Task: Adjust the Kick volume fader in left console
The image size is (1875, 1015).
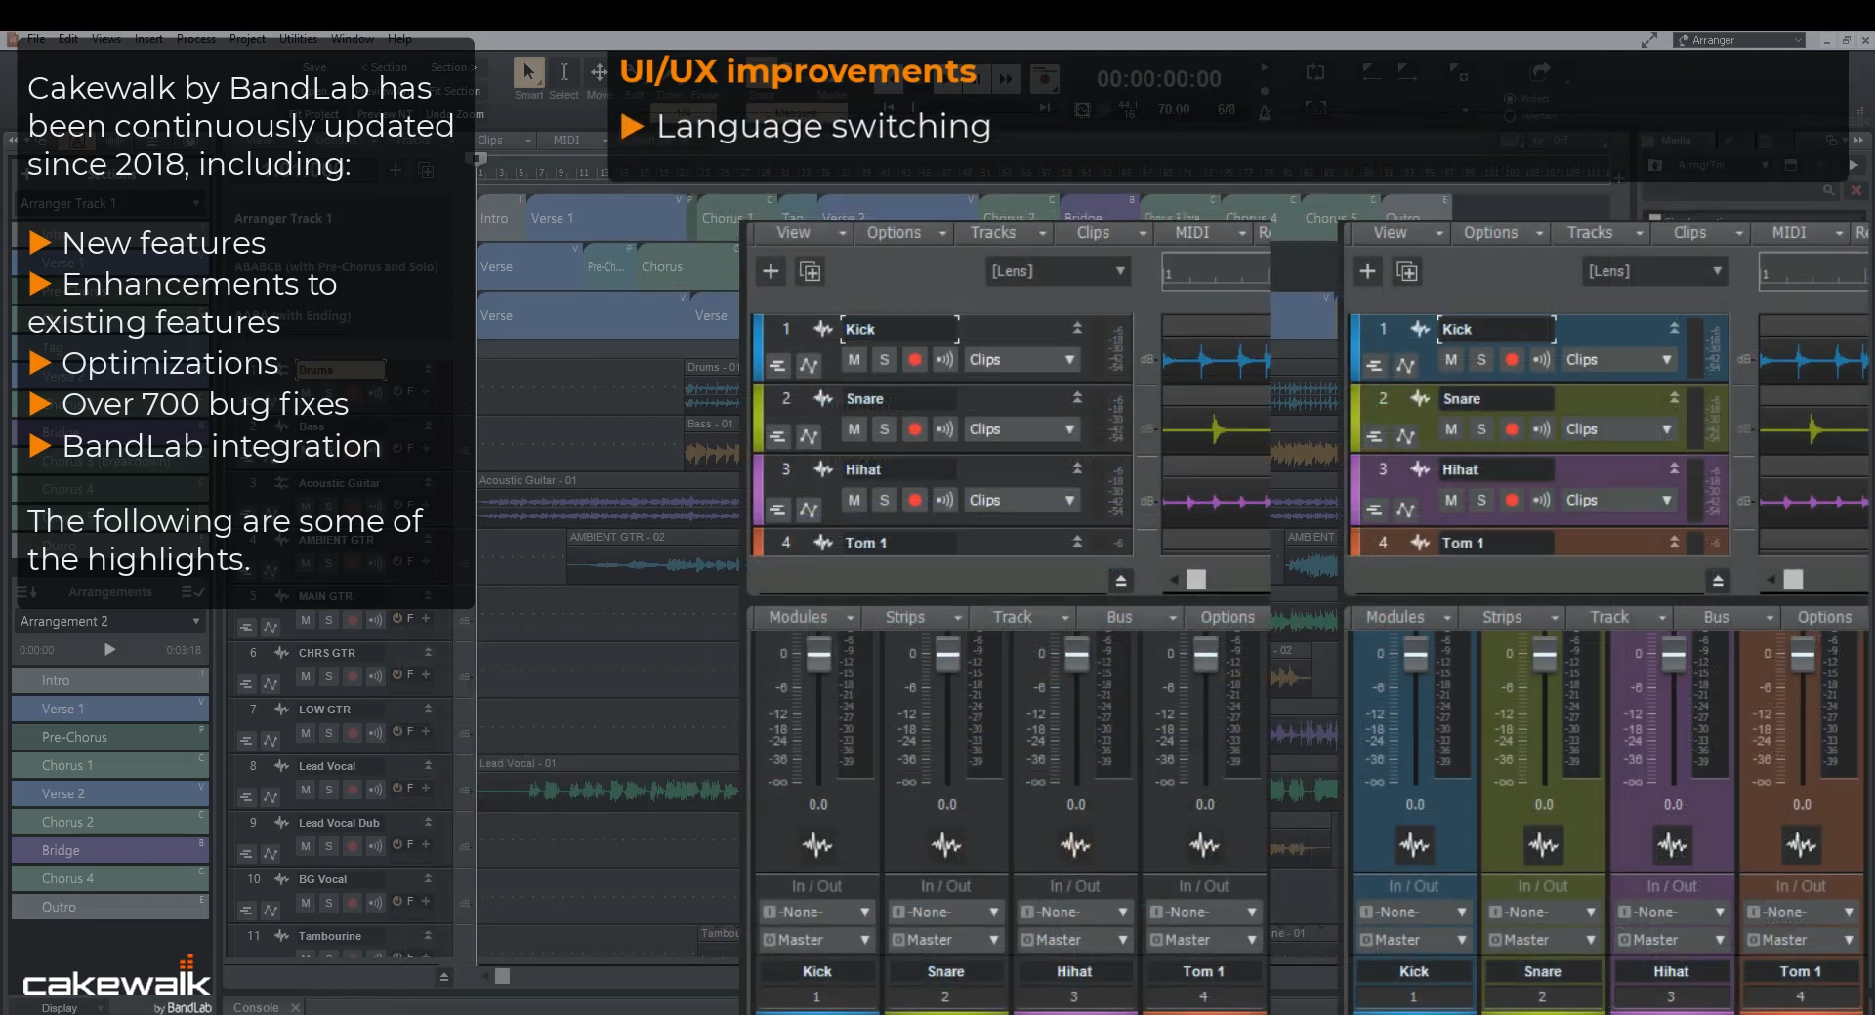Action: [x=818, y=654]
